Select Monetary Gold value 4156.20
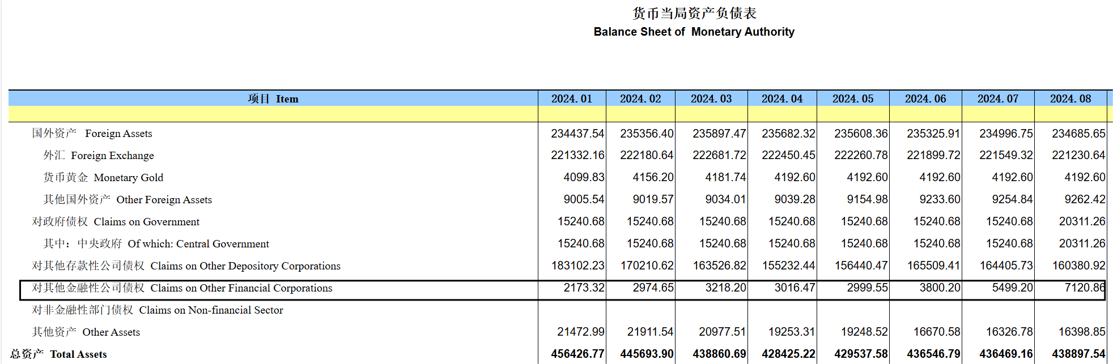Image resolution: width=1113 pixels, height=364 pixels. pyautogui.click(x=653, y=177)
